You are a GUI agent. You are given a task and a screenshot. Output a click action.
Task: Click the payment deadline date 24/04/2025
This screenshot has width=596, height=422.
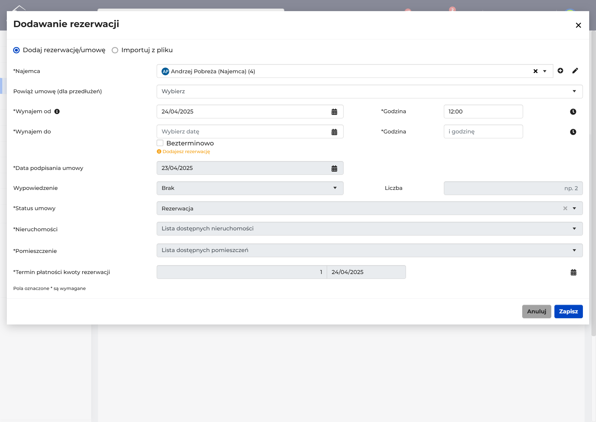(366, 272)
